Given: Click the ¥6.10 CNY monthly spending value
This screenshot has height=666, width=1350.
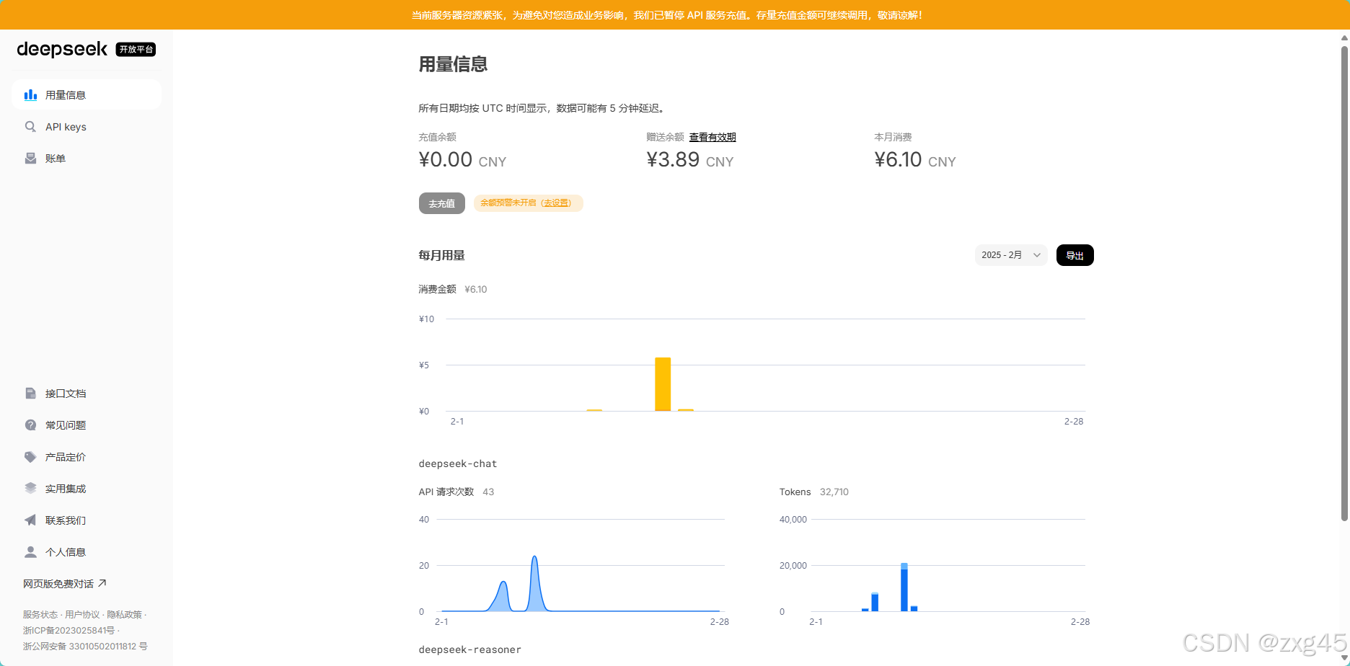Looking at the screenshot, I should point(915,159).
